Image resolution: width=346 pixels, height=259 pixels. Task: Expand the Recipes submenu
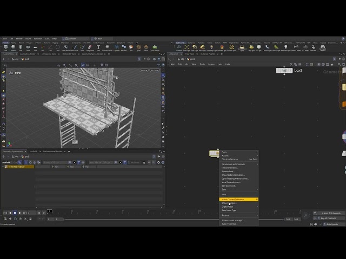click(238, 215)
